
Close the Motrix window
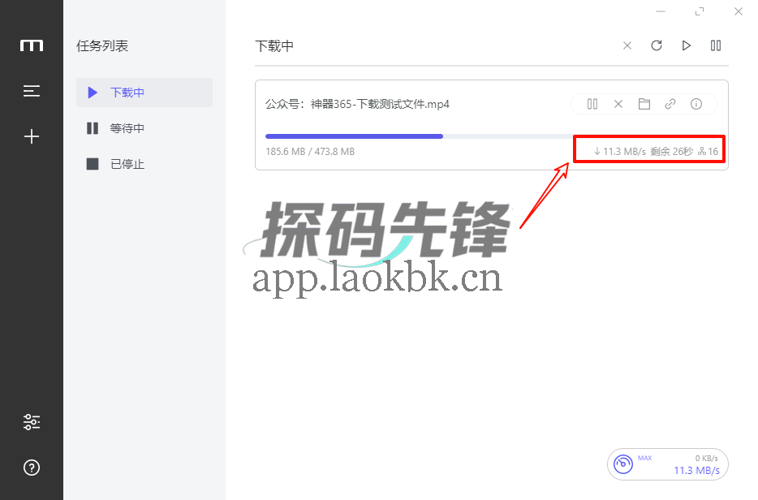pyautogui.click(x=739, y=11)
